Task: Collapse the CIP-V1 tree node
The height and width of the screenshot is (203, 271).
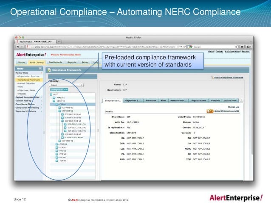Action: [56, 104]
